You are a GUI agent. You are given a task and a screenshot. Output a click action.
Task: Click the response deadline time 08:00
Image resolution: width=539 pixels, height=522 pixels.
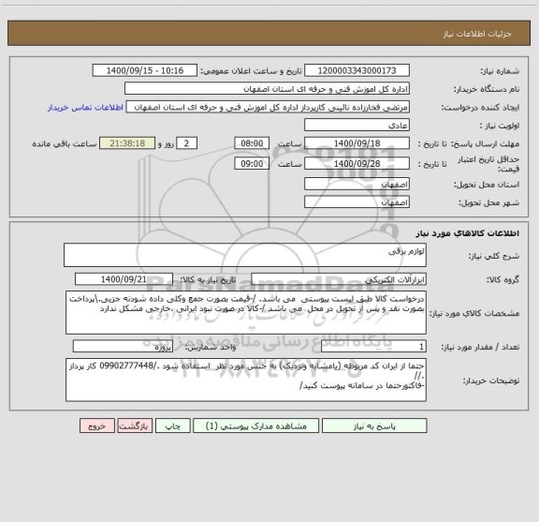(252, 143)
